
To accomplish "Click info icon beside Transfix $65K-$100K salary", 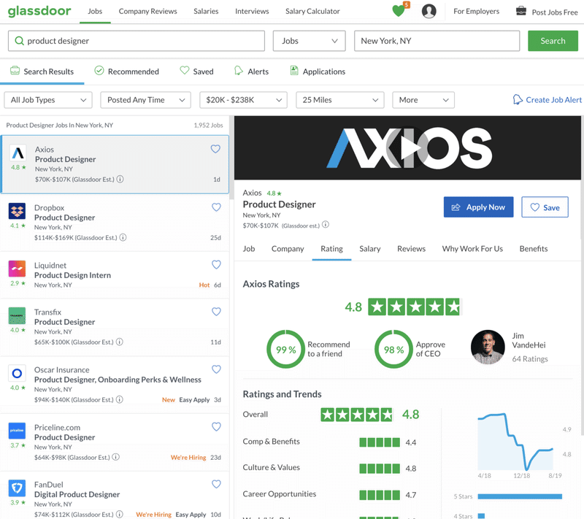I will coord(119,342).
